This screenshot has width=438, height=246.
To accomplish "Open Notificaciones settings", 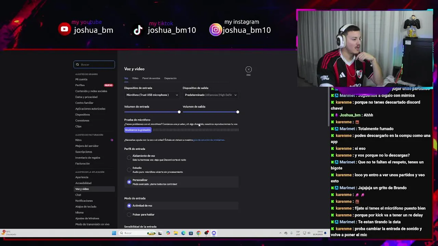I will (84, 201).
